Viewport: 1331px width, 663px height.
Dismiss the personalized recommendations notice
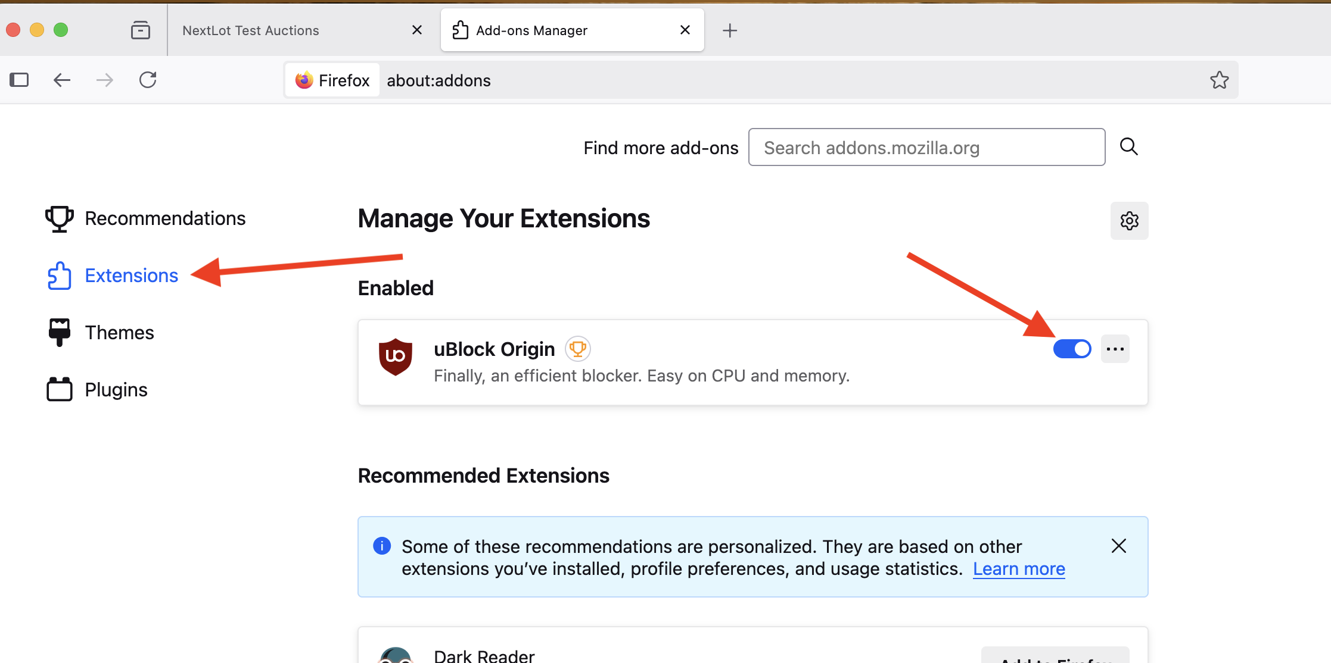1119,546
